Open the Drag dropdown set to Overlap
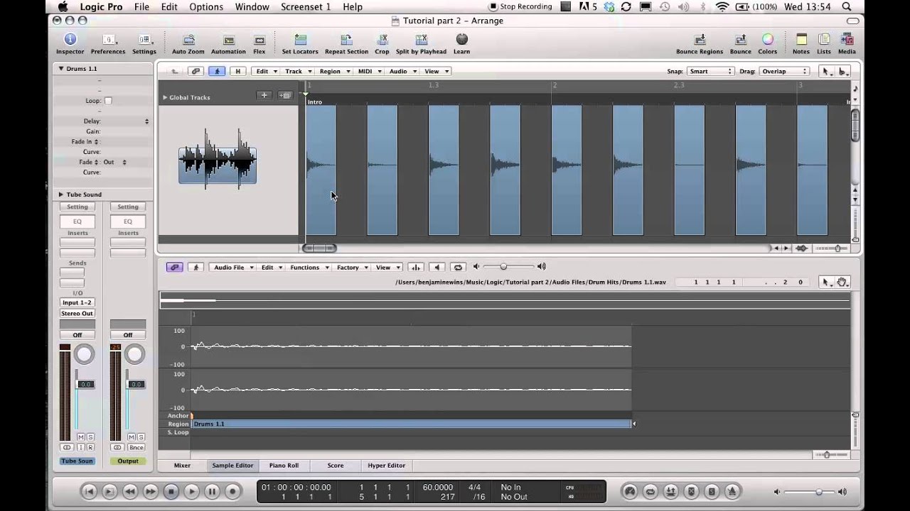 click(783, 71)
